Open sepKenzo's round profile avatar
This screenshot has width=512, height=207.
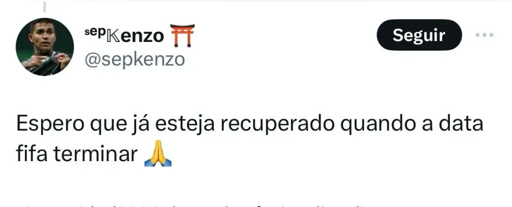tap(44, 47)
